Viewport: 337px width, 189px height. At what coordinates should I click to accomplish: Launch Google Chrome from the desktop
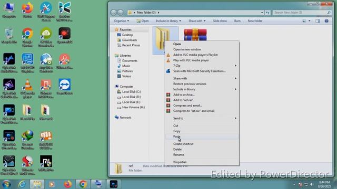click(x=27, y=37)
